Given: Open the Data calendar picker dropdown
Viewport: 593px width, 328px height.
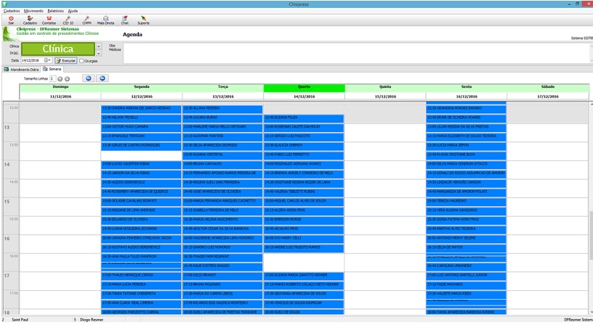Looking at the screenshot, I should (x=48, y=61).
